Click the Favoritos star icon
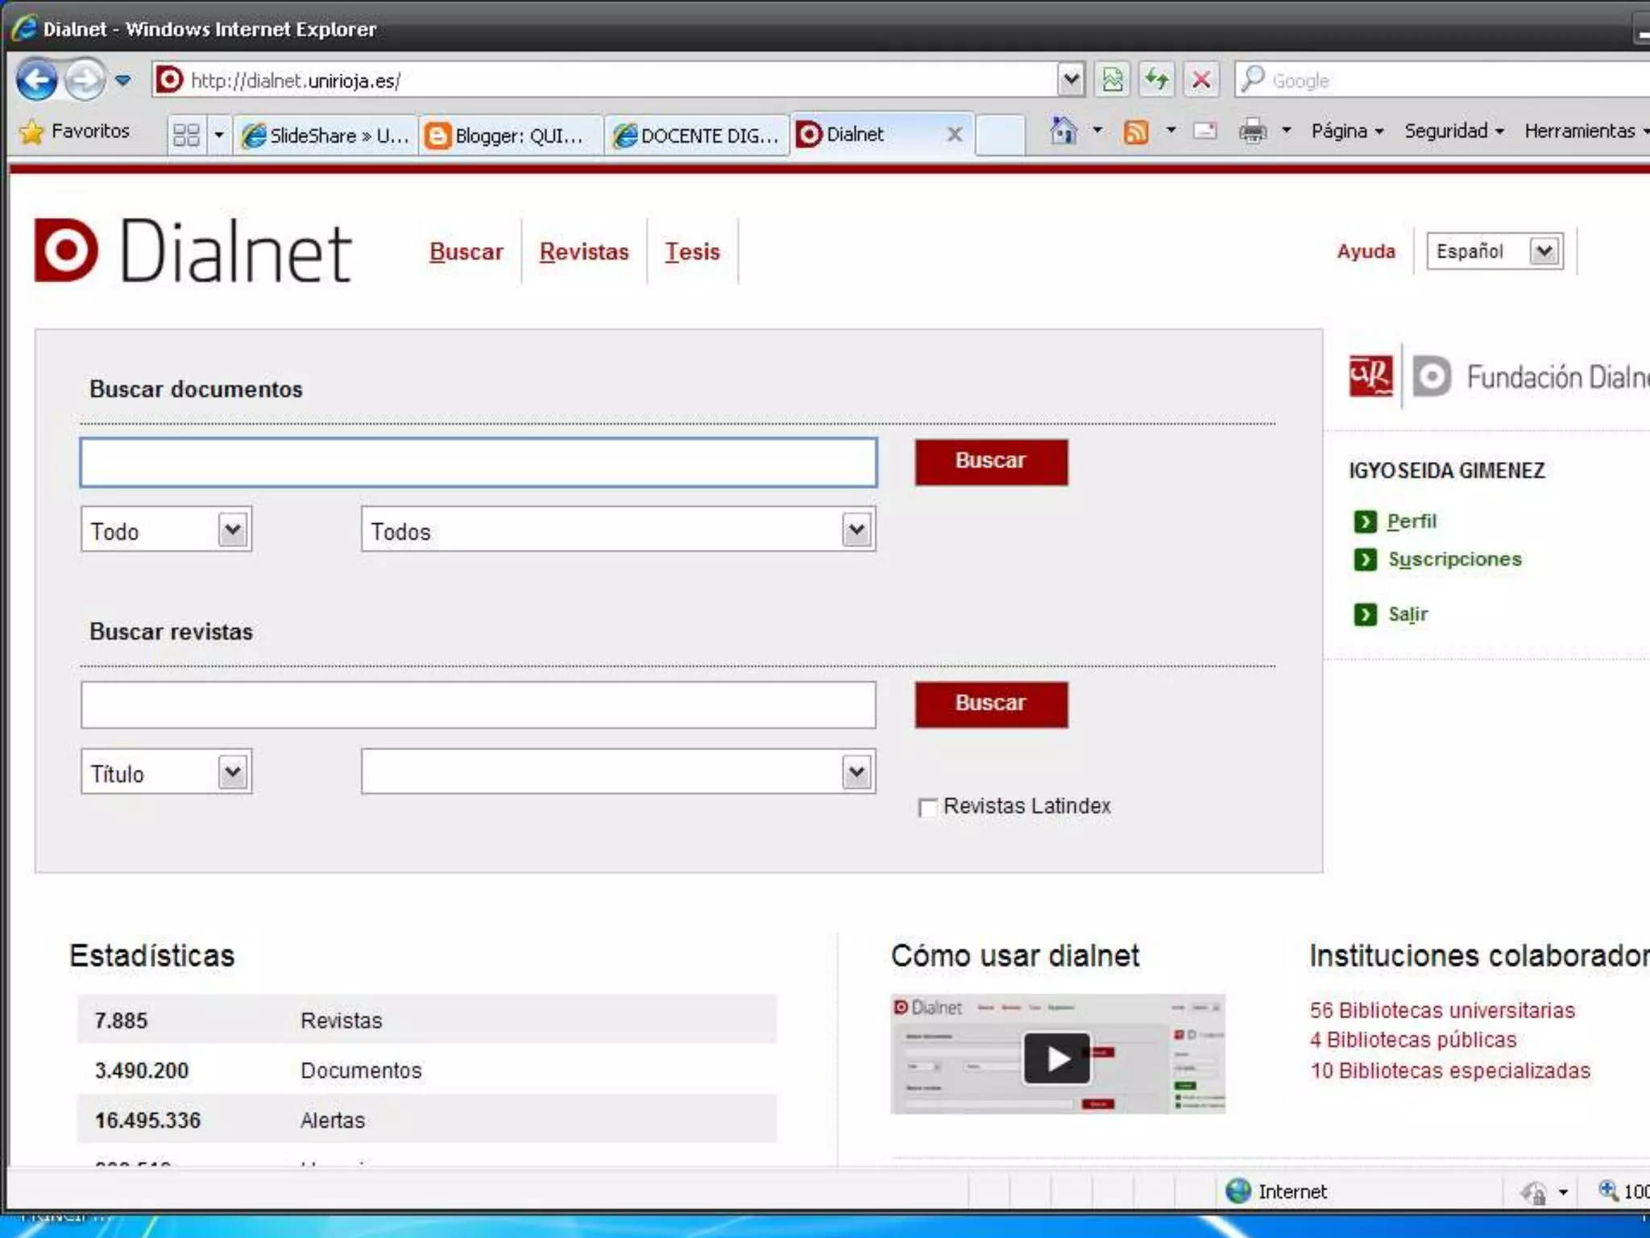The width and height of the screenshot is (1650, 1238). 32,131
